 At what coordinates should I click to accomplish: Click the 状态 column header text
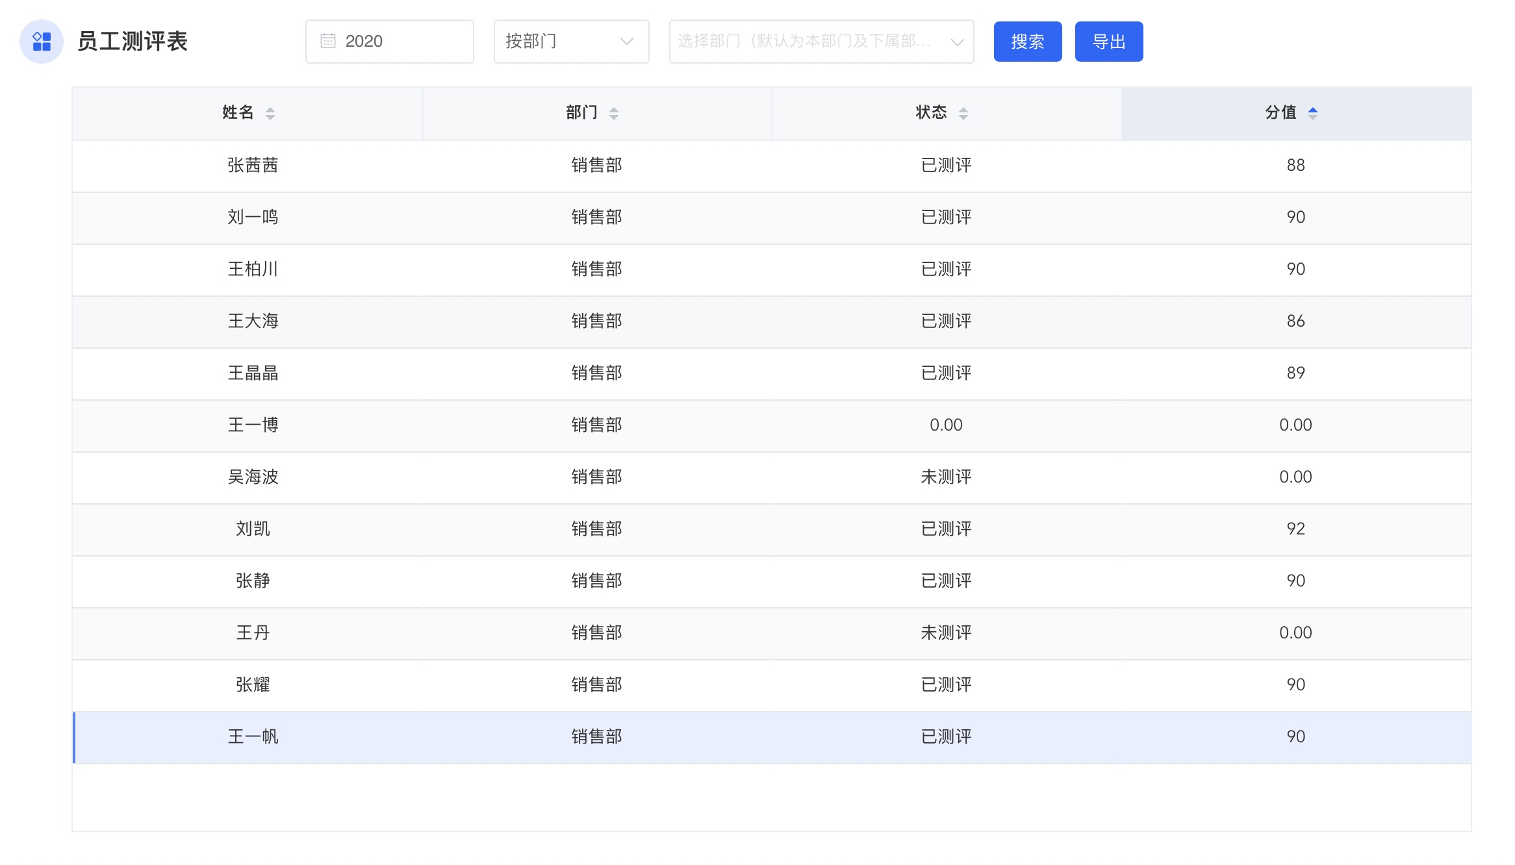931,112
